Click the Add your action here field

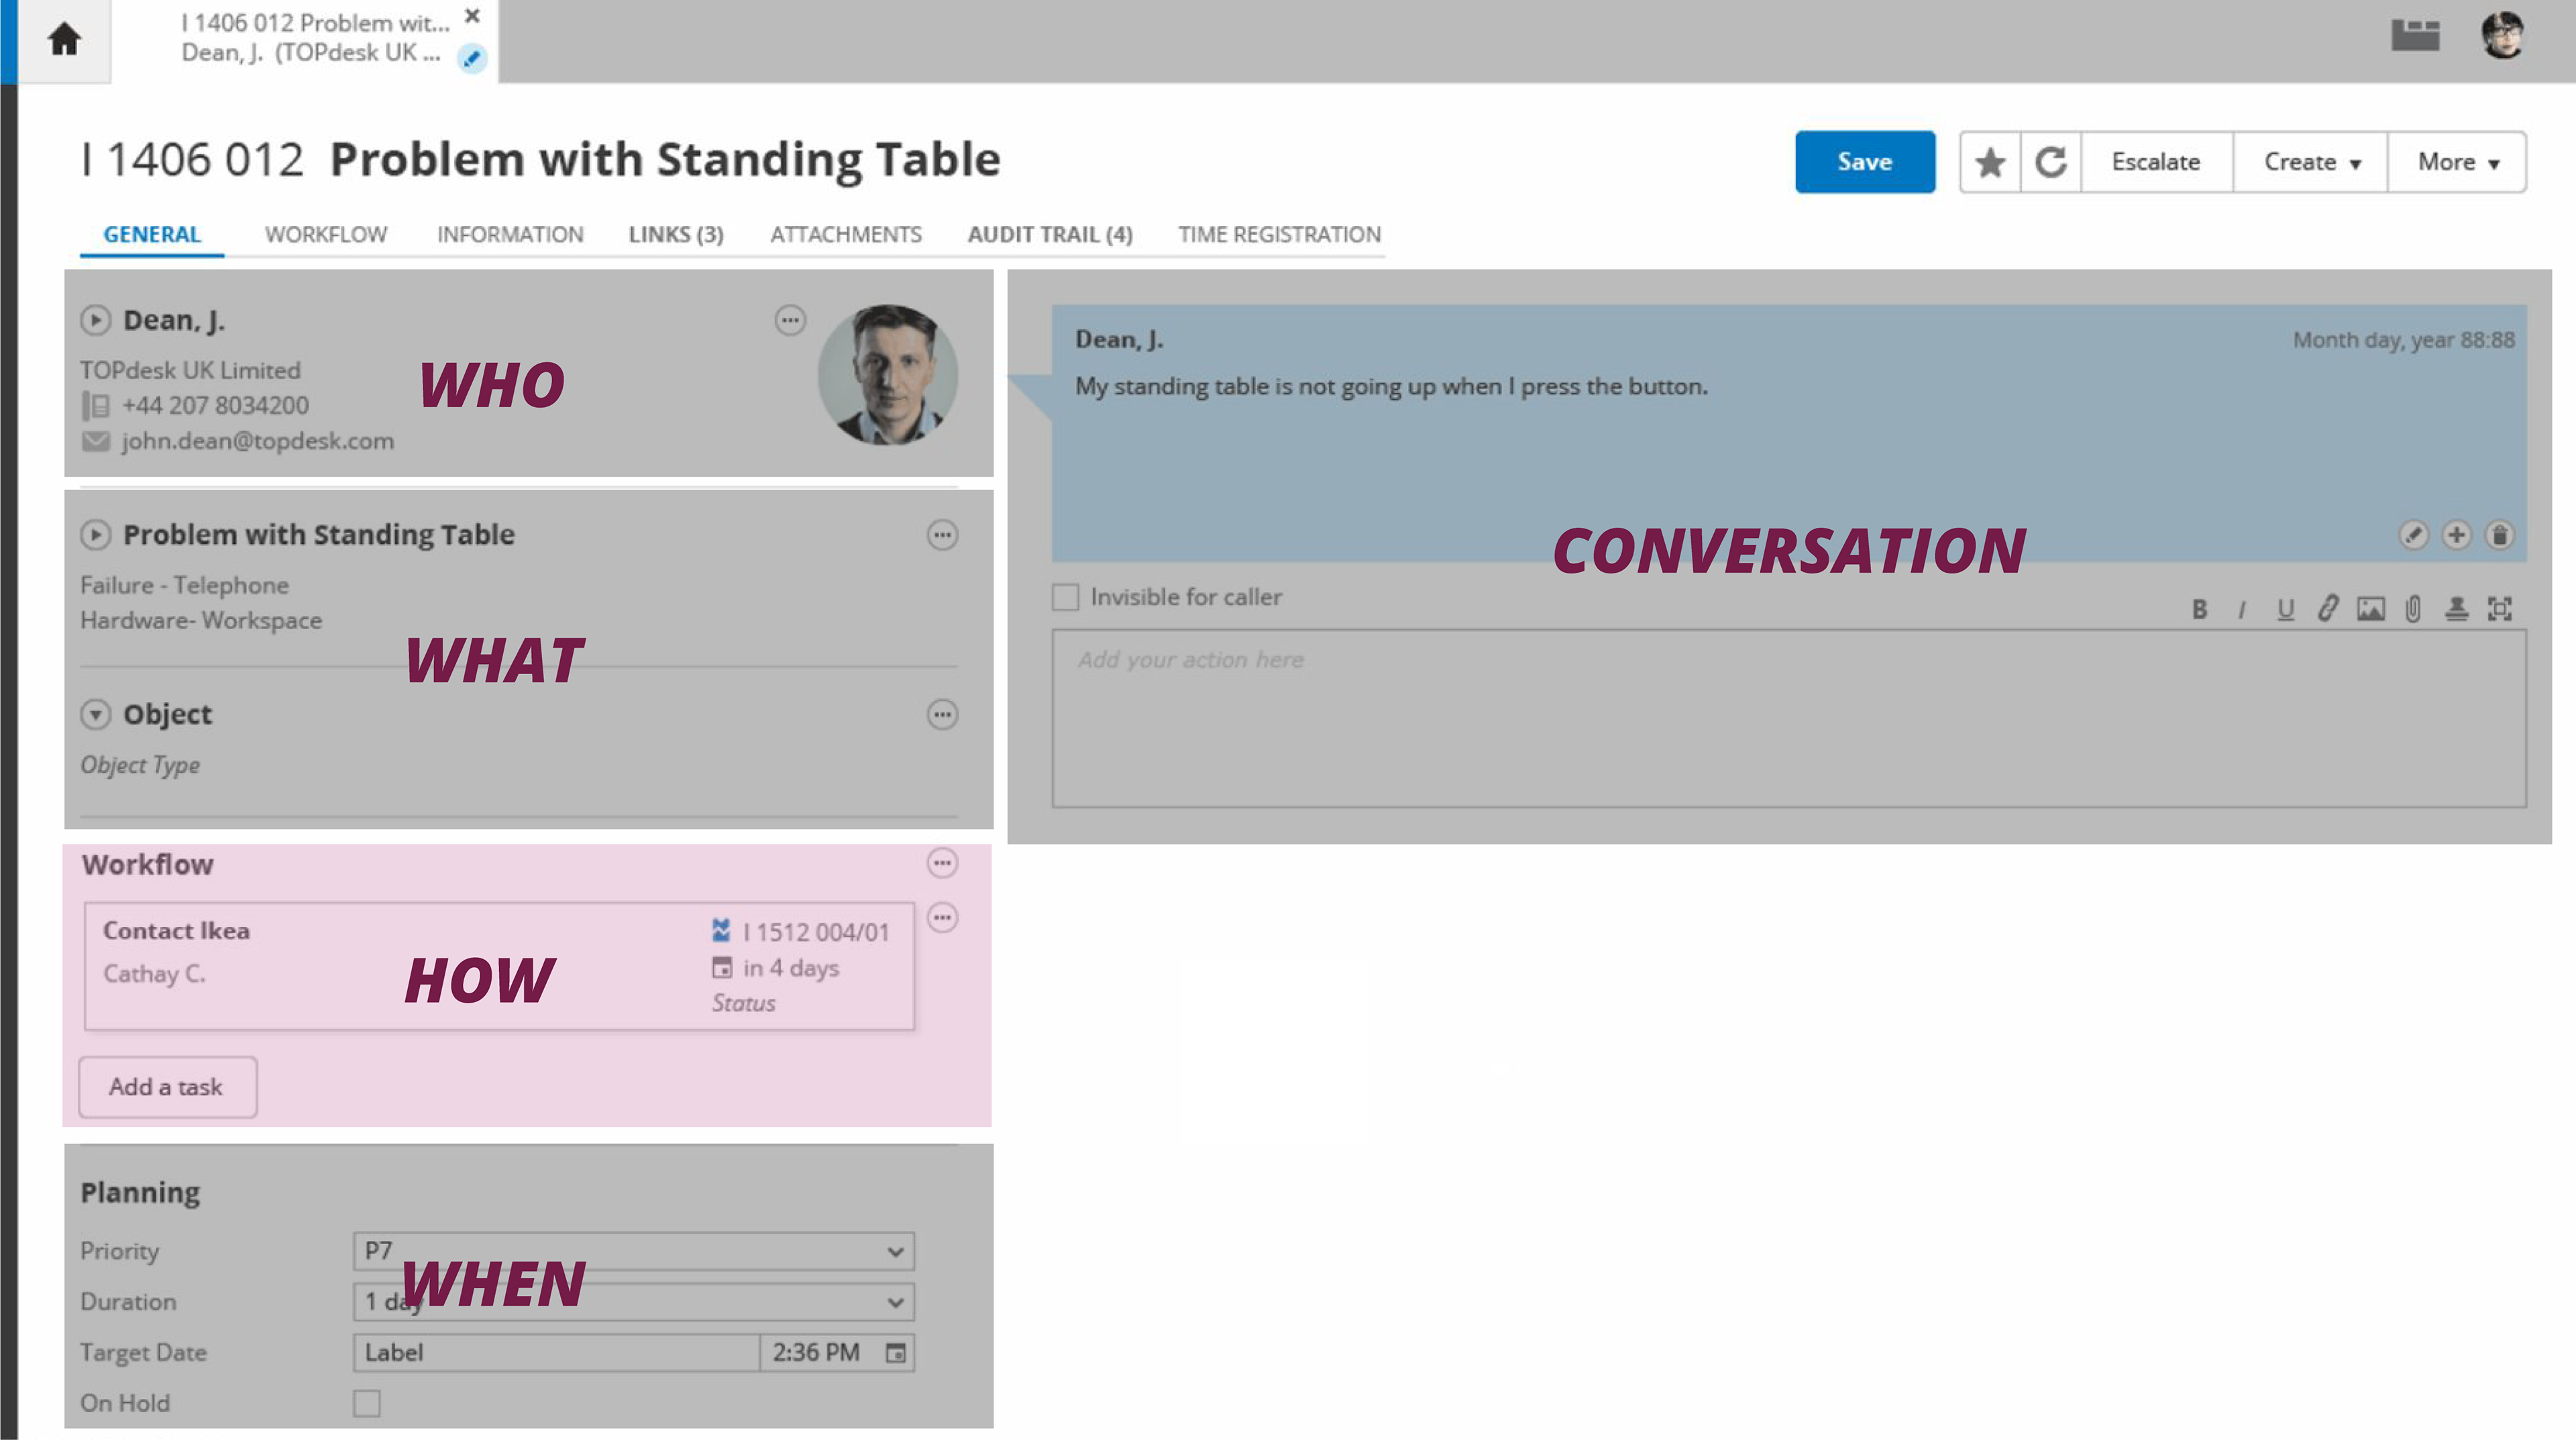tap(1788, 718)
